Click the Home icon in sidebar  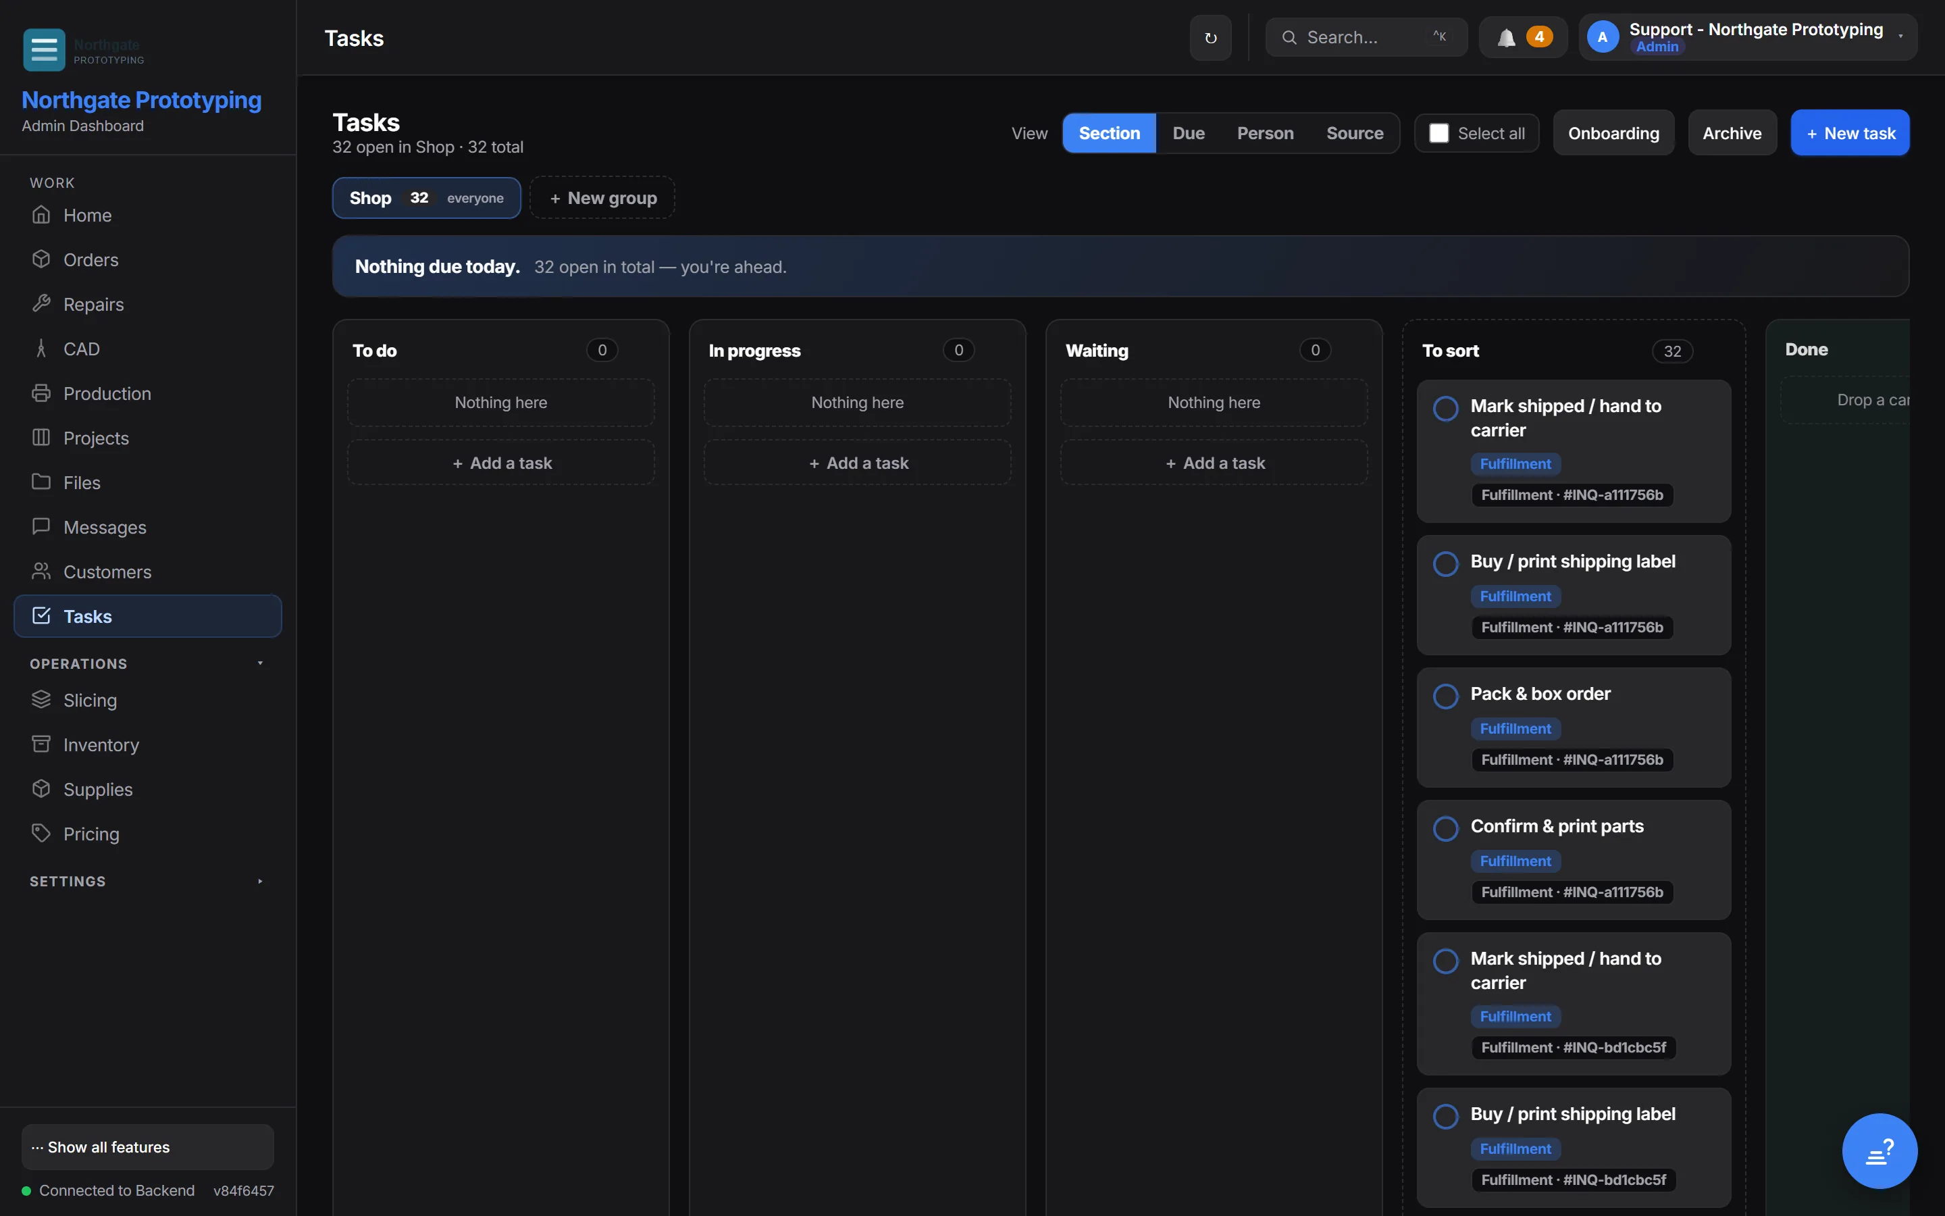point(41,215)
